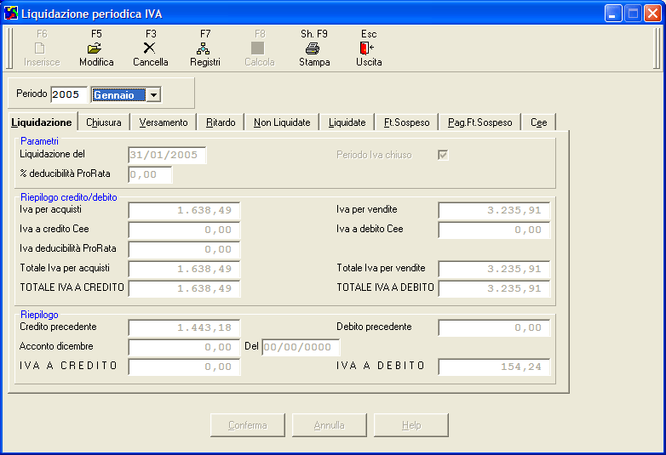This screenshot has height=455, width=666.
Task: Print with the Stampa printer icon
Action: pyautogui.click(x=313, y=48)
